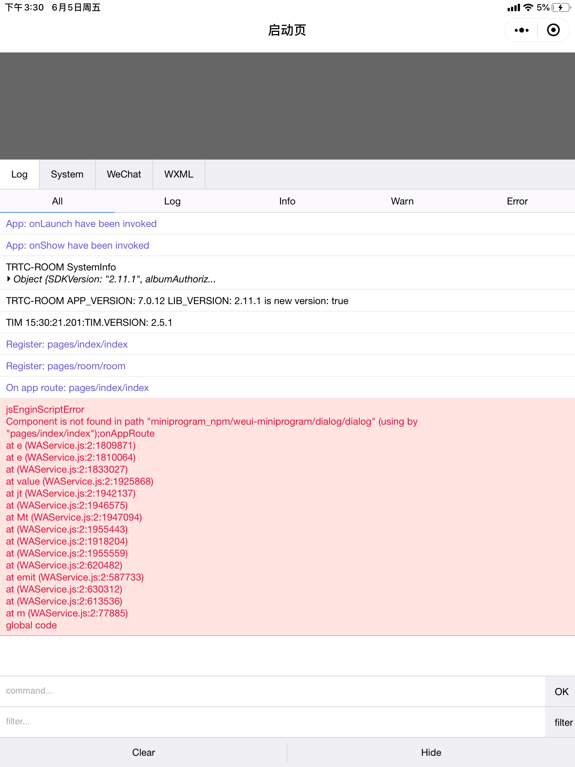The height and width of the screenshot is (767, 575).
Task: Click the OK command button
Action: coord(560,691)
